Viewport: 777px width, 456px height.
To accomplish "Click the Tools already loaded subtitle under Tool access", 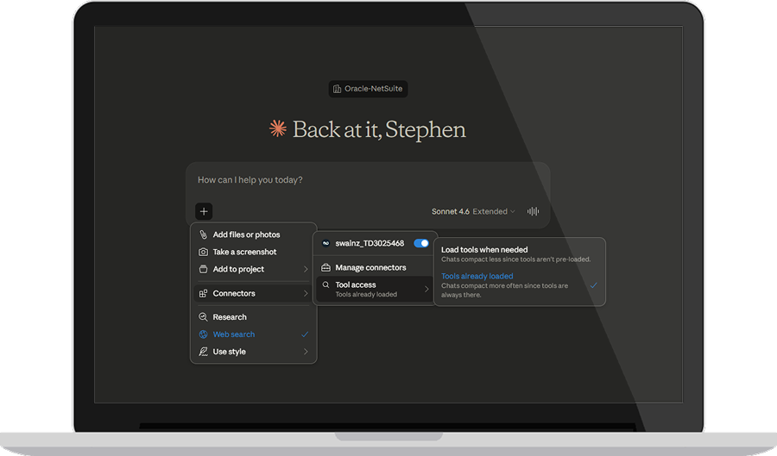I will click(366, 294).
